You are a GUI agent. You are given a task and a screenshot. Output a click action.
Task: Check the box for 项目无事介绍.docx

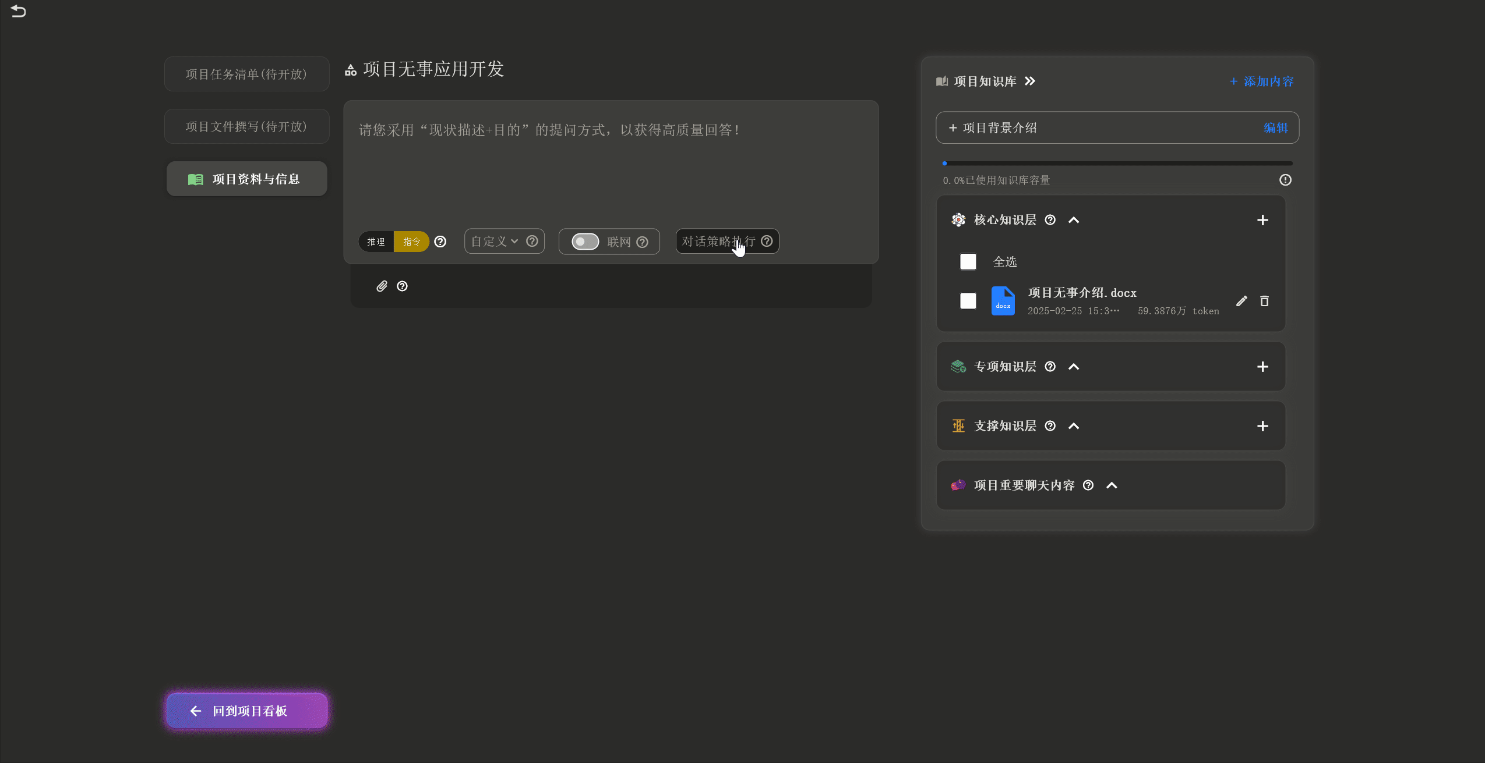[x=968, y=301]
